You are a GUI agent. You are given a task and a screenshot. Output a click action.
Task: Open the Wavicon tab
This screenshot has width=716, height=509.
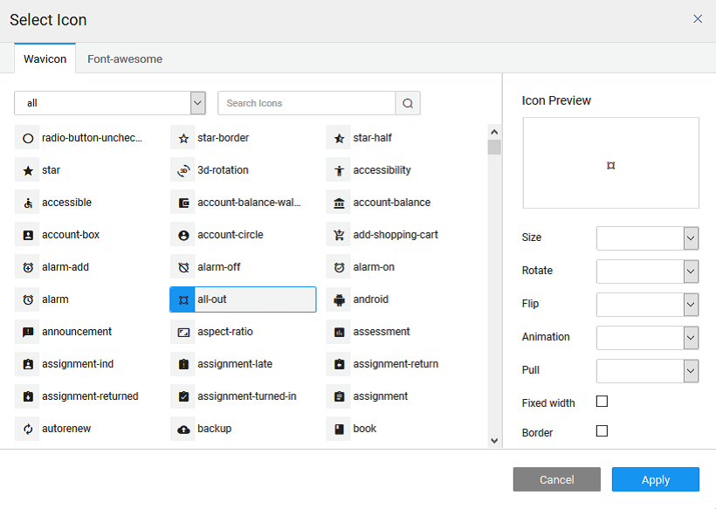45,59
